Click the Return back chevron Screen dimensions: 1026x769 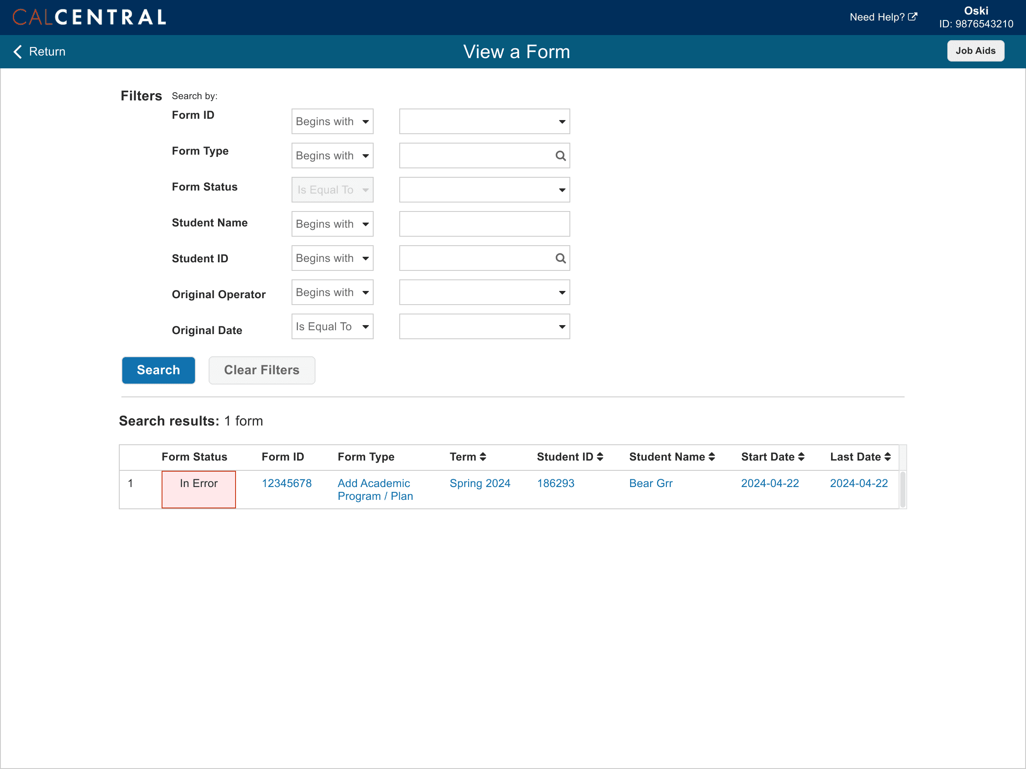pos(18,51)
